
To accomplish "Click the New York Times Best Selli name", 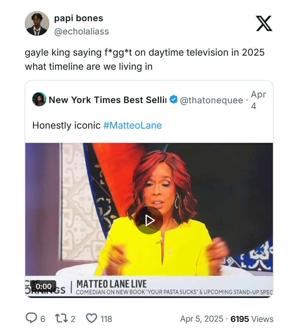I will tap(108, 100).
